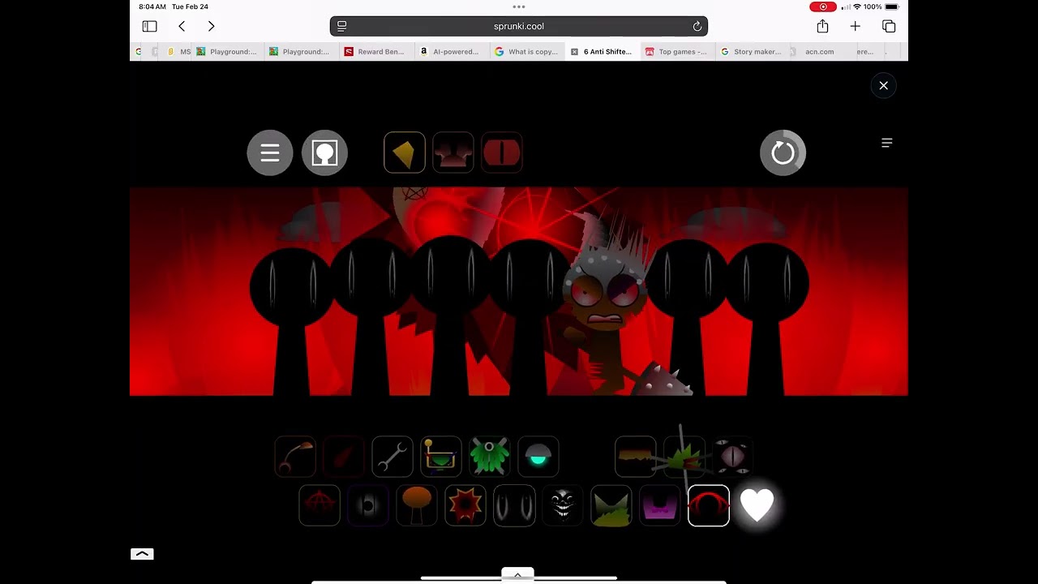
Task: Pick the orange-brown fringe sound icon
Action: (636, 456)
